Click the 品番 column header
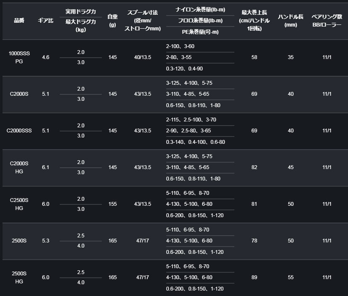The height and width of the screenshot is (296, 348). (x=19, y=20)
